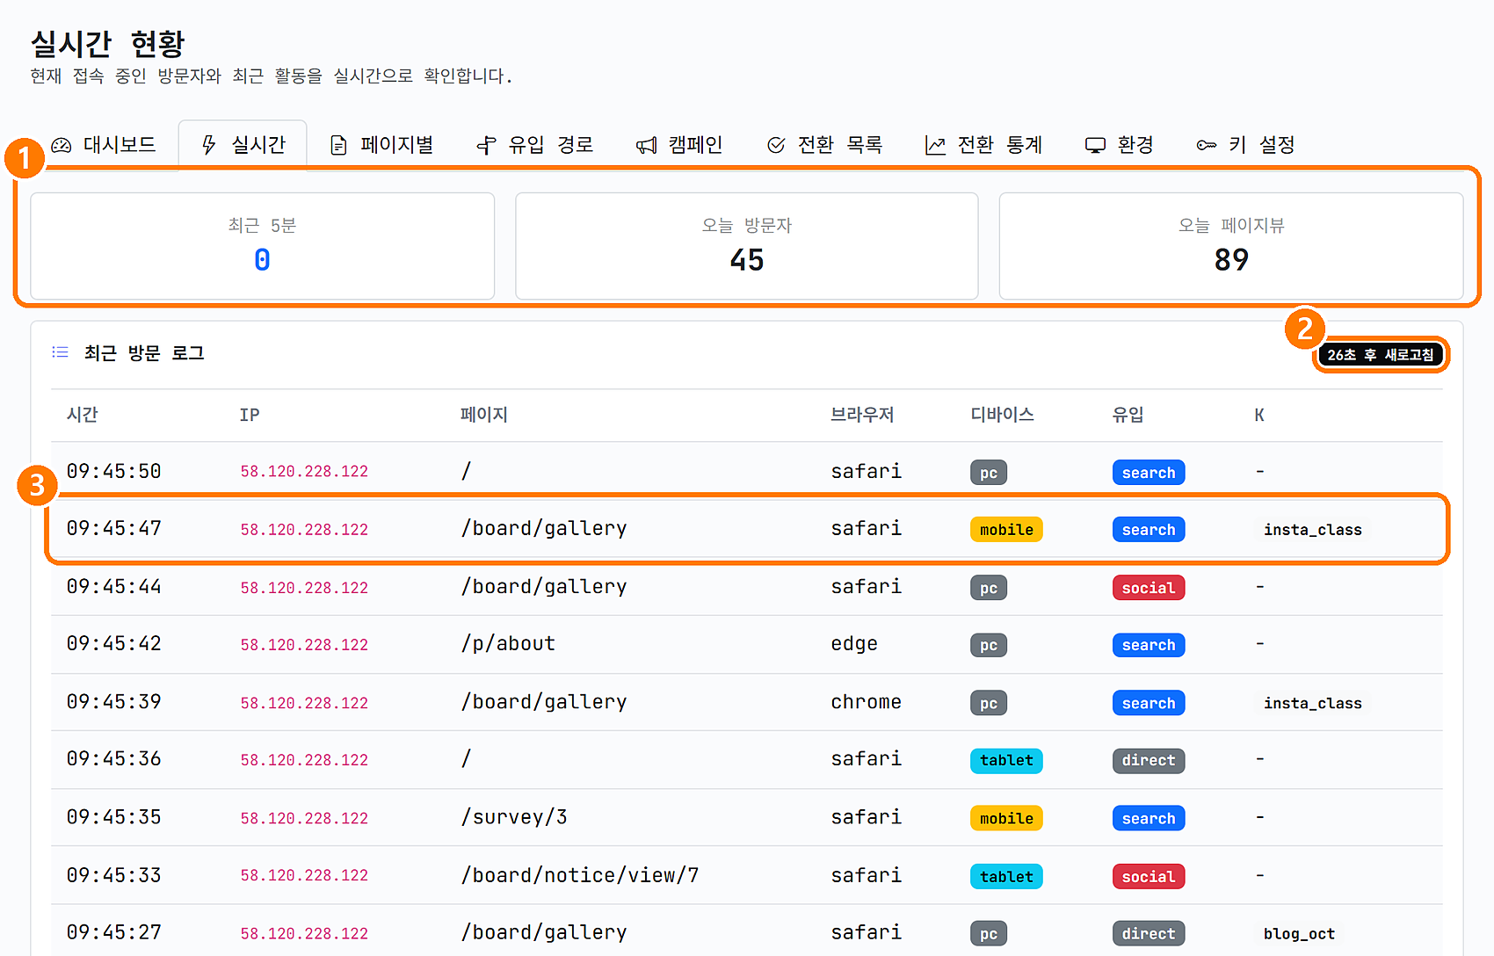Click the list icon beside 최근 방문 로그
The height and width of the screenshot is (956, 1494).
[x=60, y=352]
